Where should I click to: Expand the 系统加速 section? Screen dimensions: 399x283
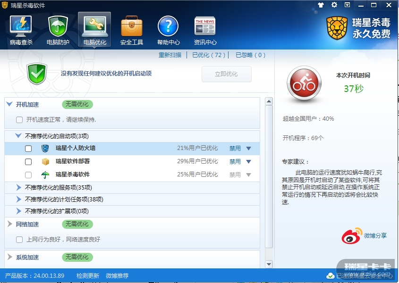click(x=10, y=257)
